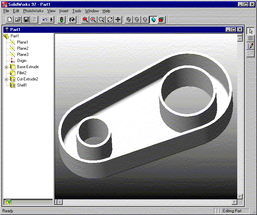Save the part using the floppy disk icon
This screenshot has width=257, height=215.
pos(26,20)
